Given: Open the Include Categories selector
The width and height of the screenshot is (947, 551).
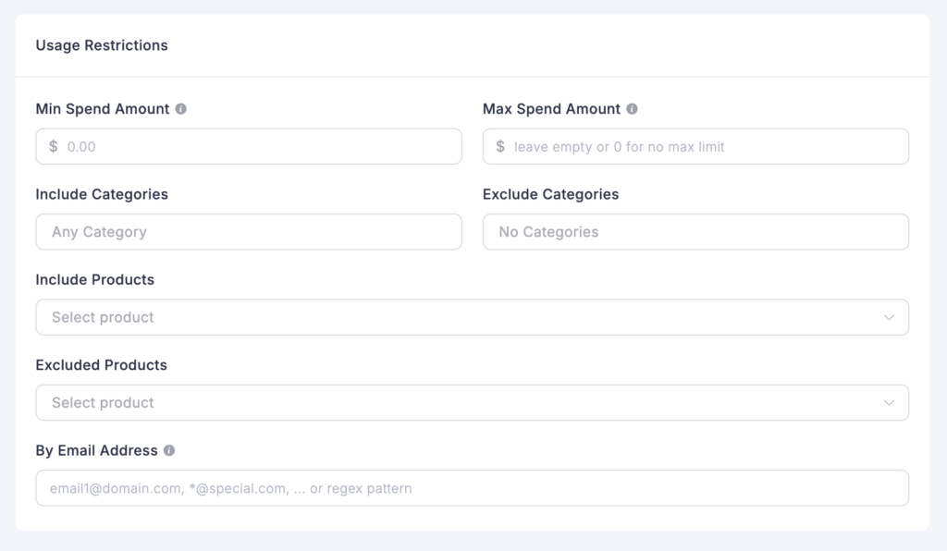Looking at the screenshot, I should [248, 232].
